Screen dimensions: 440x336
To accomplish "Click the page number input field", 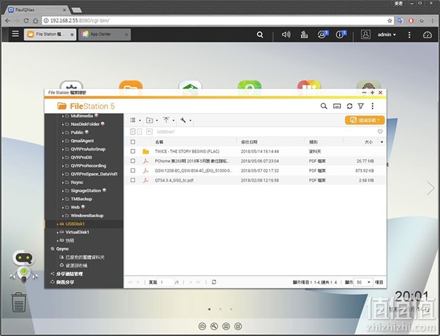I will click(x=166, y=282).
